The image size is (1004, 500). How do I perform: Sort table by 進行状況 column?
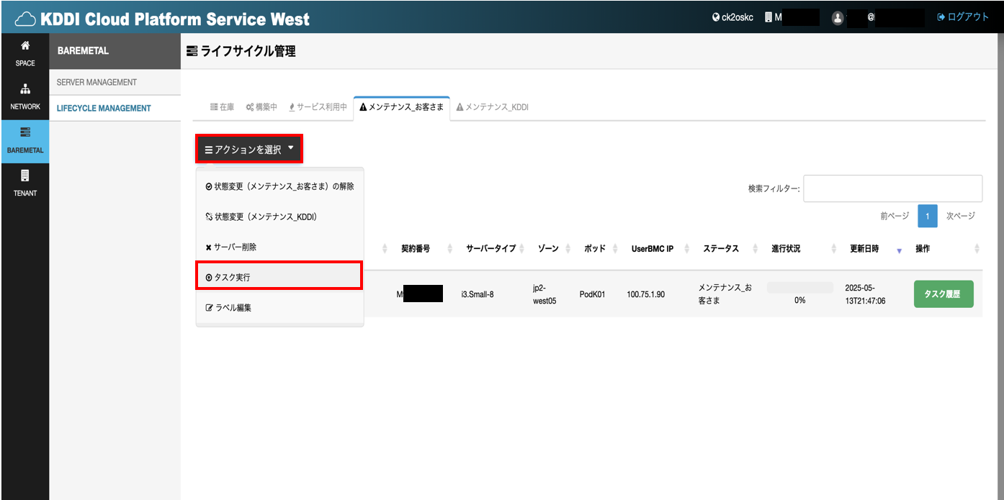[x=786, y=249]
